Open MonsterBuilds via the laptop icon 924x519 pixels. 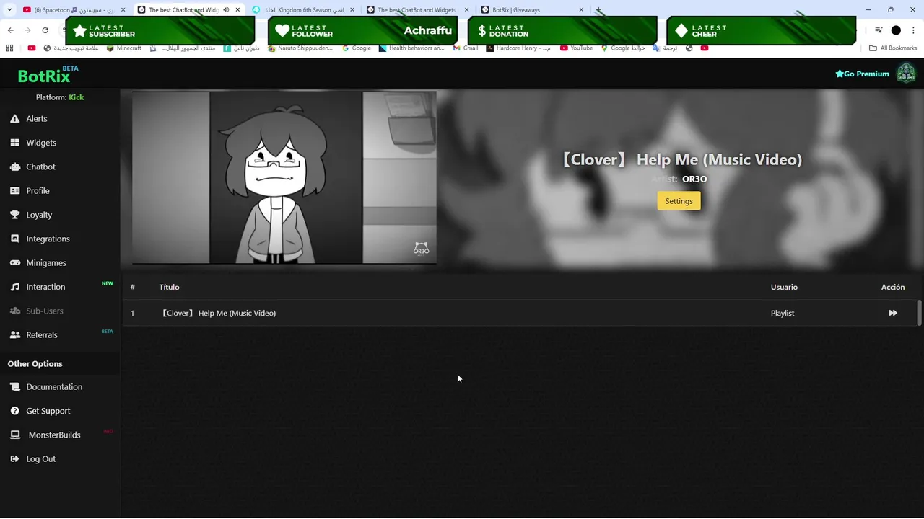14,435
